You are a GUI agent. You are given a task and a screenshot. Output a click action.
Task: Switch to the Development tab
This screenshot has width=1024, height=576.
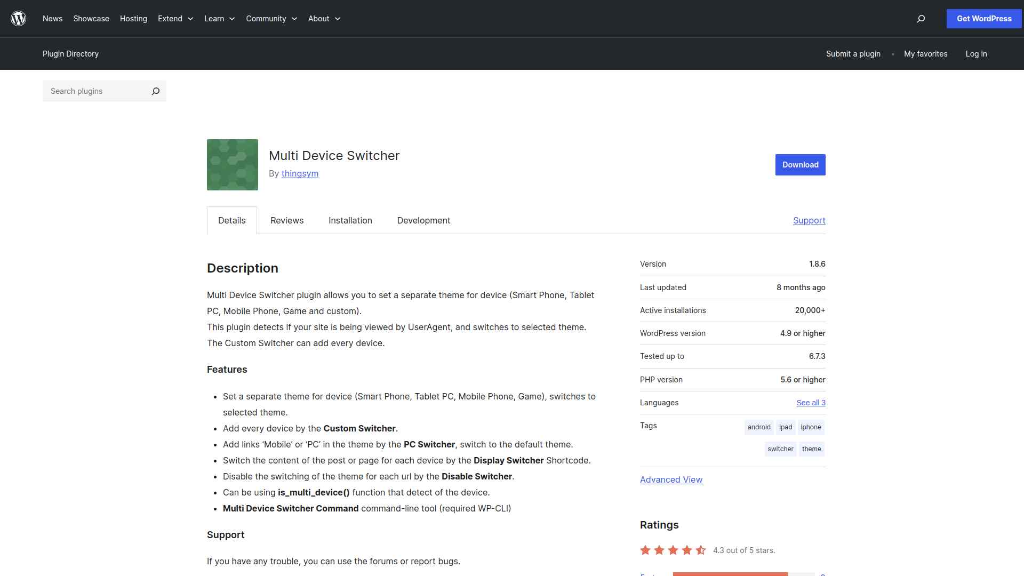423,220
